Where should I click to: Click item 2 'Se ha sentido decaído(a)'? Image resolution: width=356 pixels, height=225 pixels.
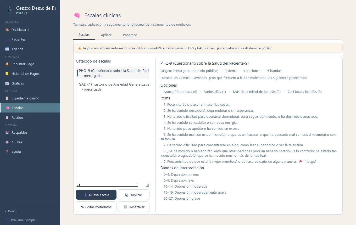coord(209,111)
